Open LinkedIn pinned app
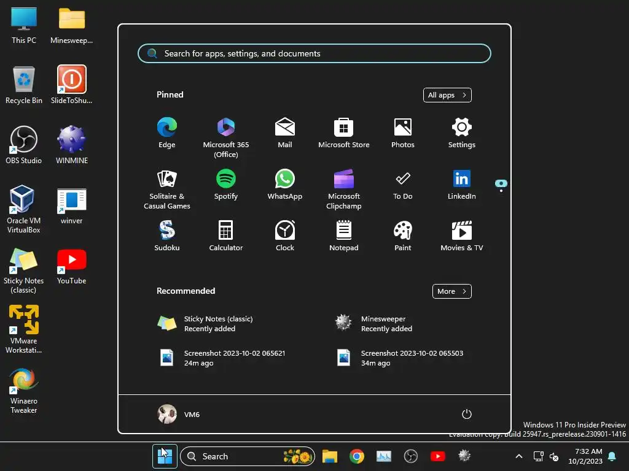 pyautogui.click(x=462, y=185)
